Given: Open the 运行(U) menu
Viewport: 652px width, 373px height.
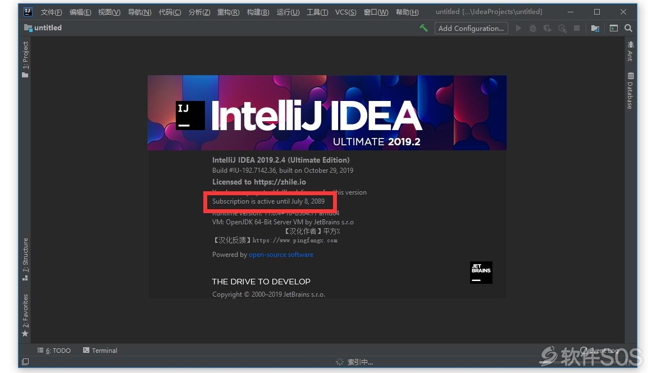Looking at the screenshot, I should point(288,12).
